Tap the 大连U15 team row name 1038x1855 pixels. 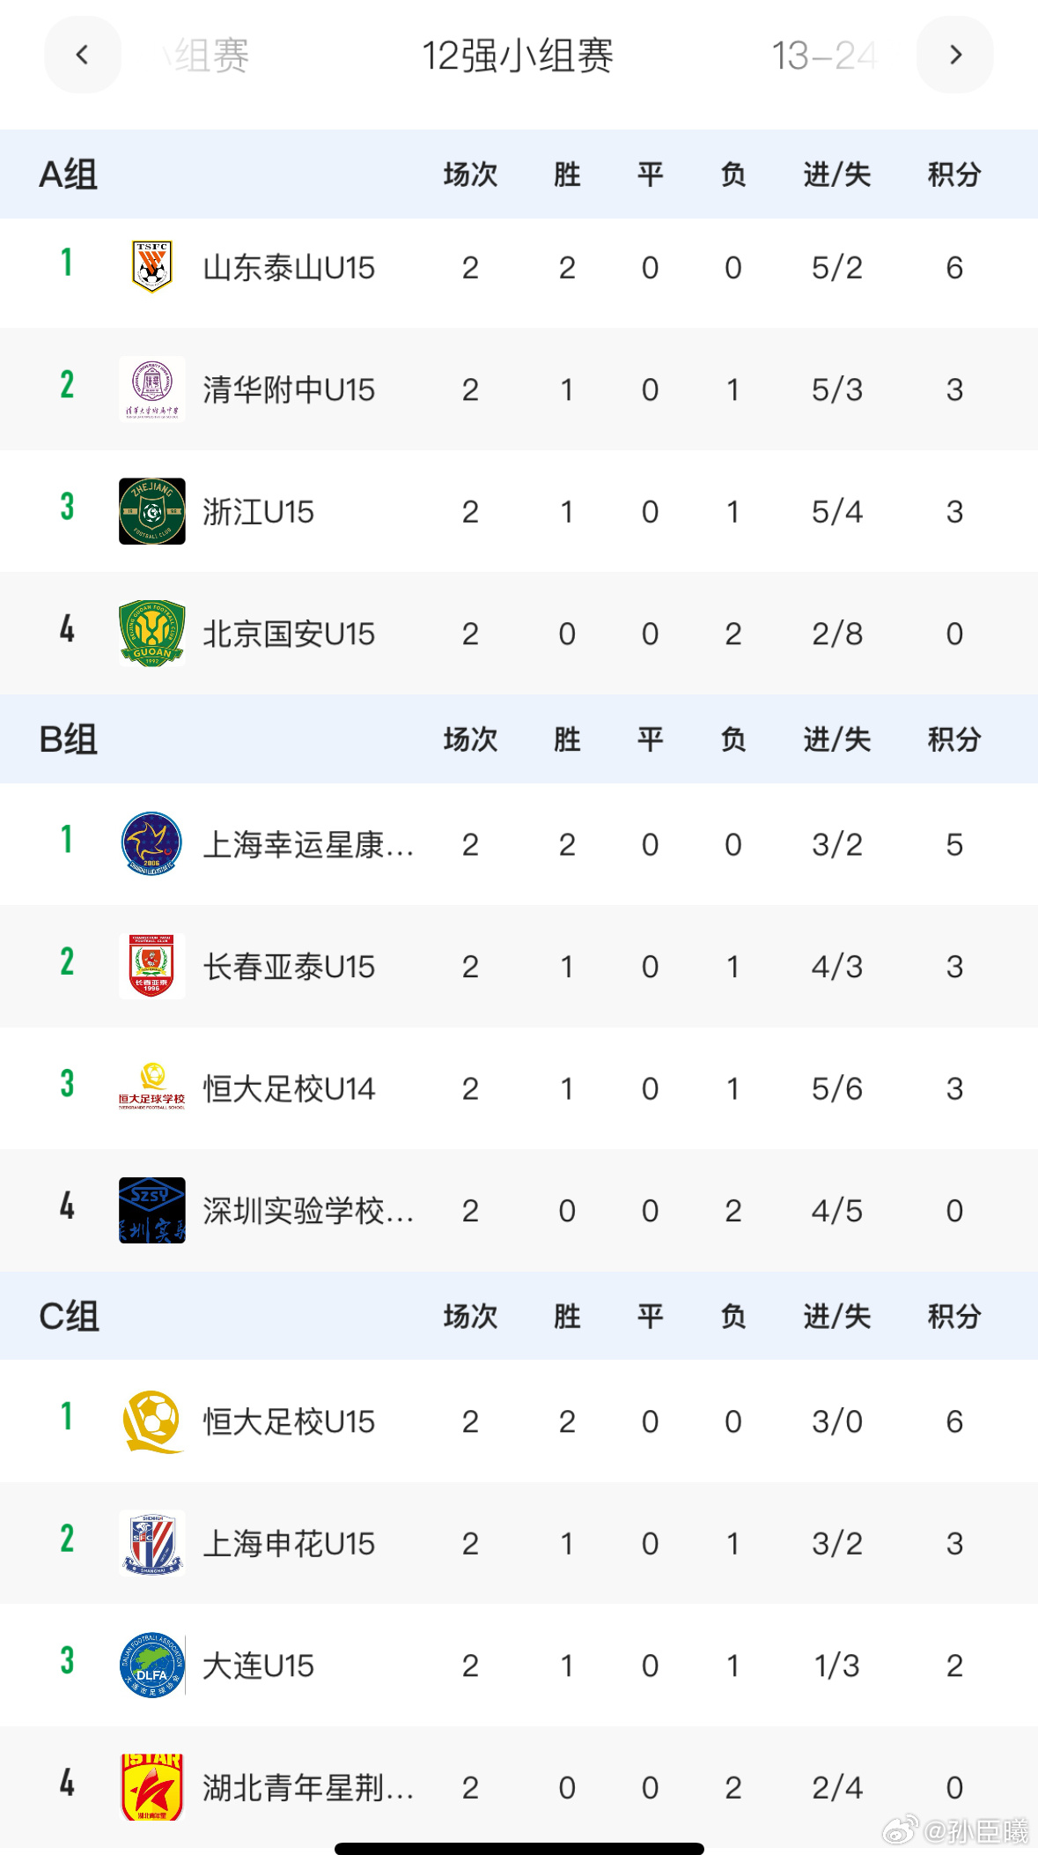pos(259,1666)
